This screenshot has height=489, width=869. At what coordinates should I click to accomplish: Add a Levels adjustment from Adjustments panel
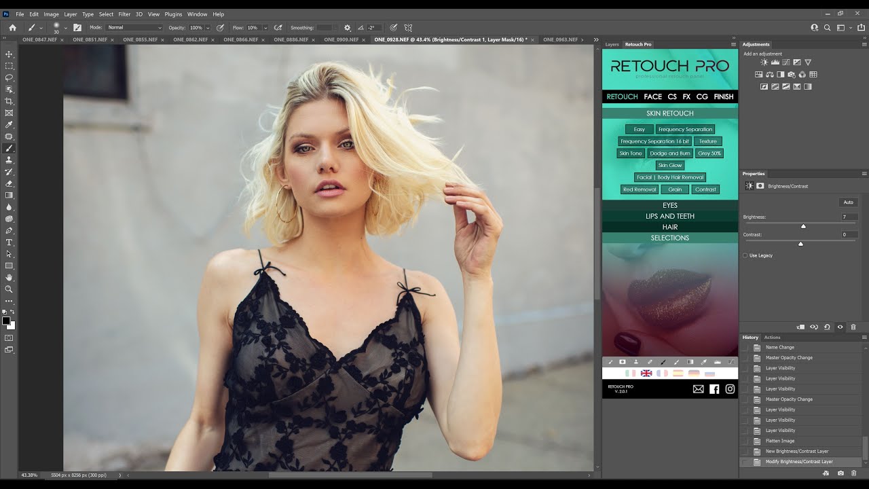coord(775,62)
